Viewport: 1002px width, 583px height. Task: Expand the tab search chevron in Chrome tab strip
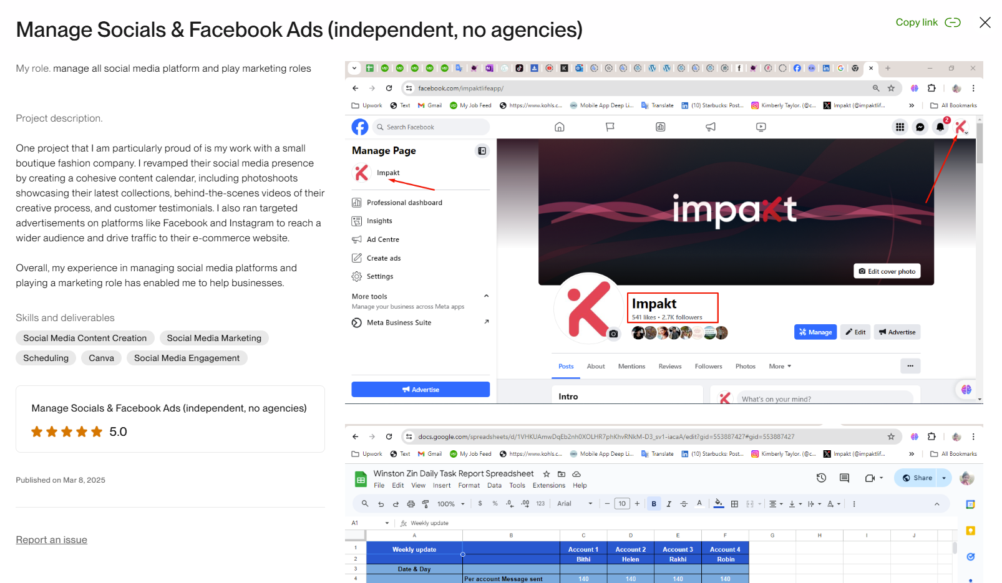(354, 68)
